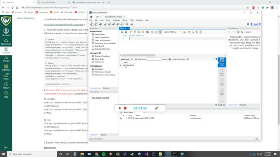The image size is (280, 157).
Task: Expand more result panel options chevron
Action: pos(222,102)
